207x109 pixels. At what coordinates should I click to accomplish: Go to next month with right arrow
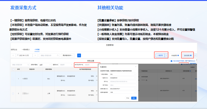[35, 55]
